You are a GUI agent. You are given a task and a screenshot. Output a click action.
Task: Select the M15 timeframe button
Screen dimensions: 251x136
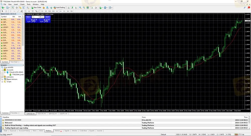click(49, 11)
